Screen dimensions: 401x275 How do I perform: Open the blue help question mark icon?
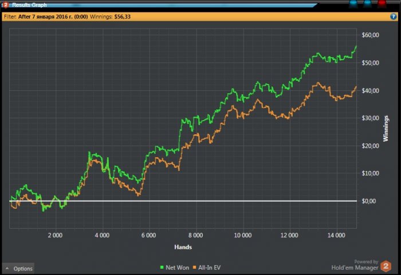[x=394, y=17]
